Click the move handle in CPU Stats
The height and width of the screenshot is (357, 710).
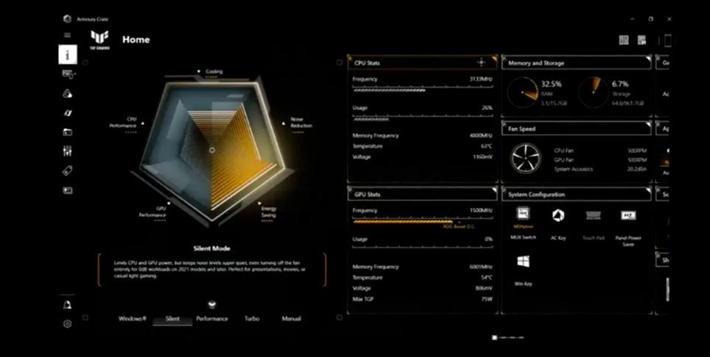482,62
